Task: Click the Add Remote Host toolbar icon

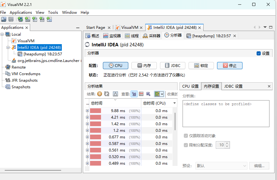Action: (20, 19)
